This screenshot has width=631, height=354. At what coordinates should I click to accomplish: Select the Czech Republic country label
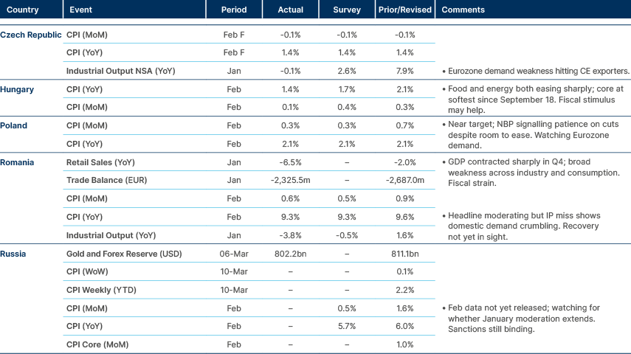click(x=30, y=35)
